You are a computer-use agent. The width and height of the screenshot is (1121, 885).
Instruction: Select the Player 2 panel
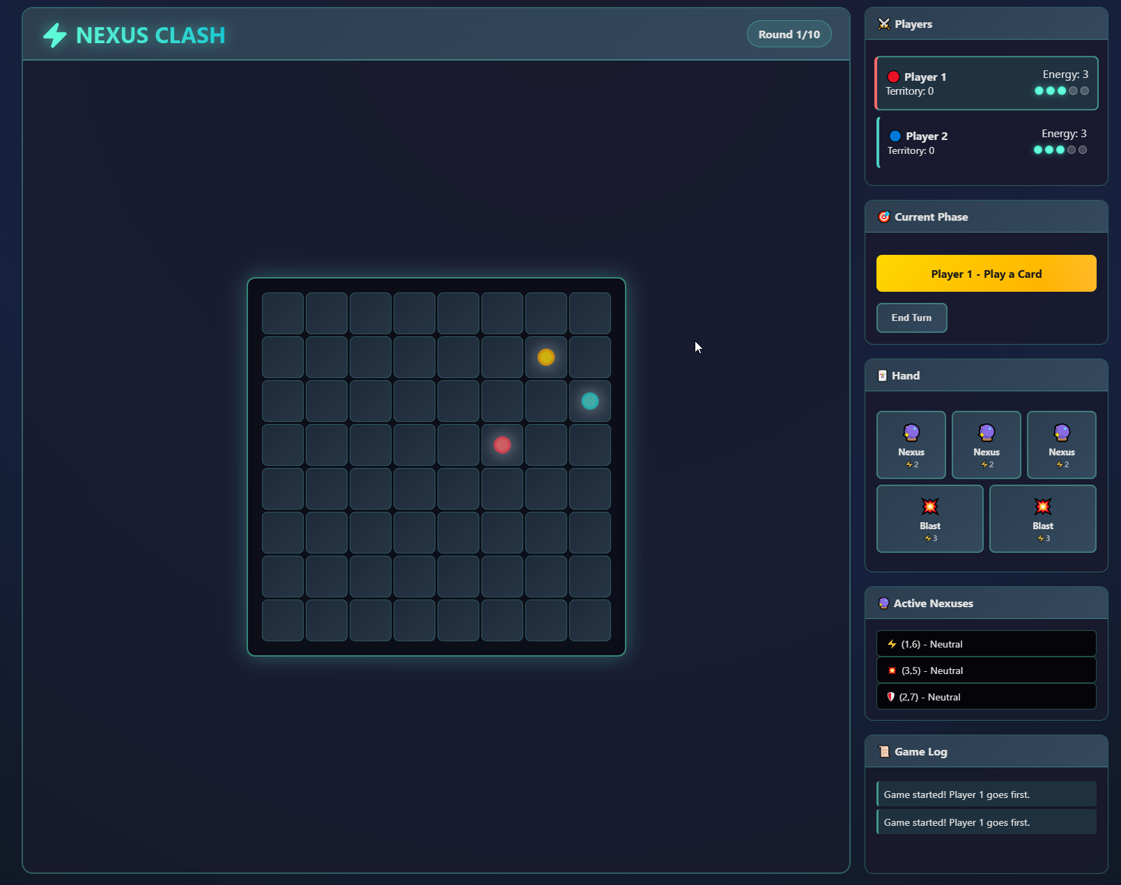point(987,143)
